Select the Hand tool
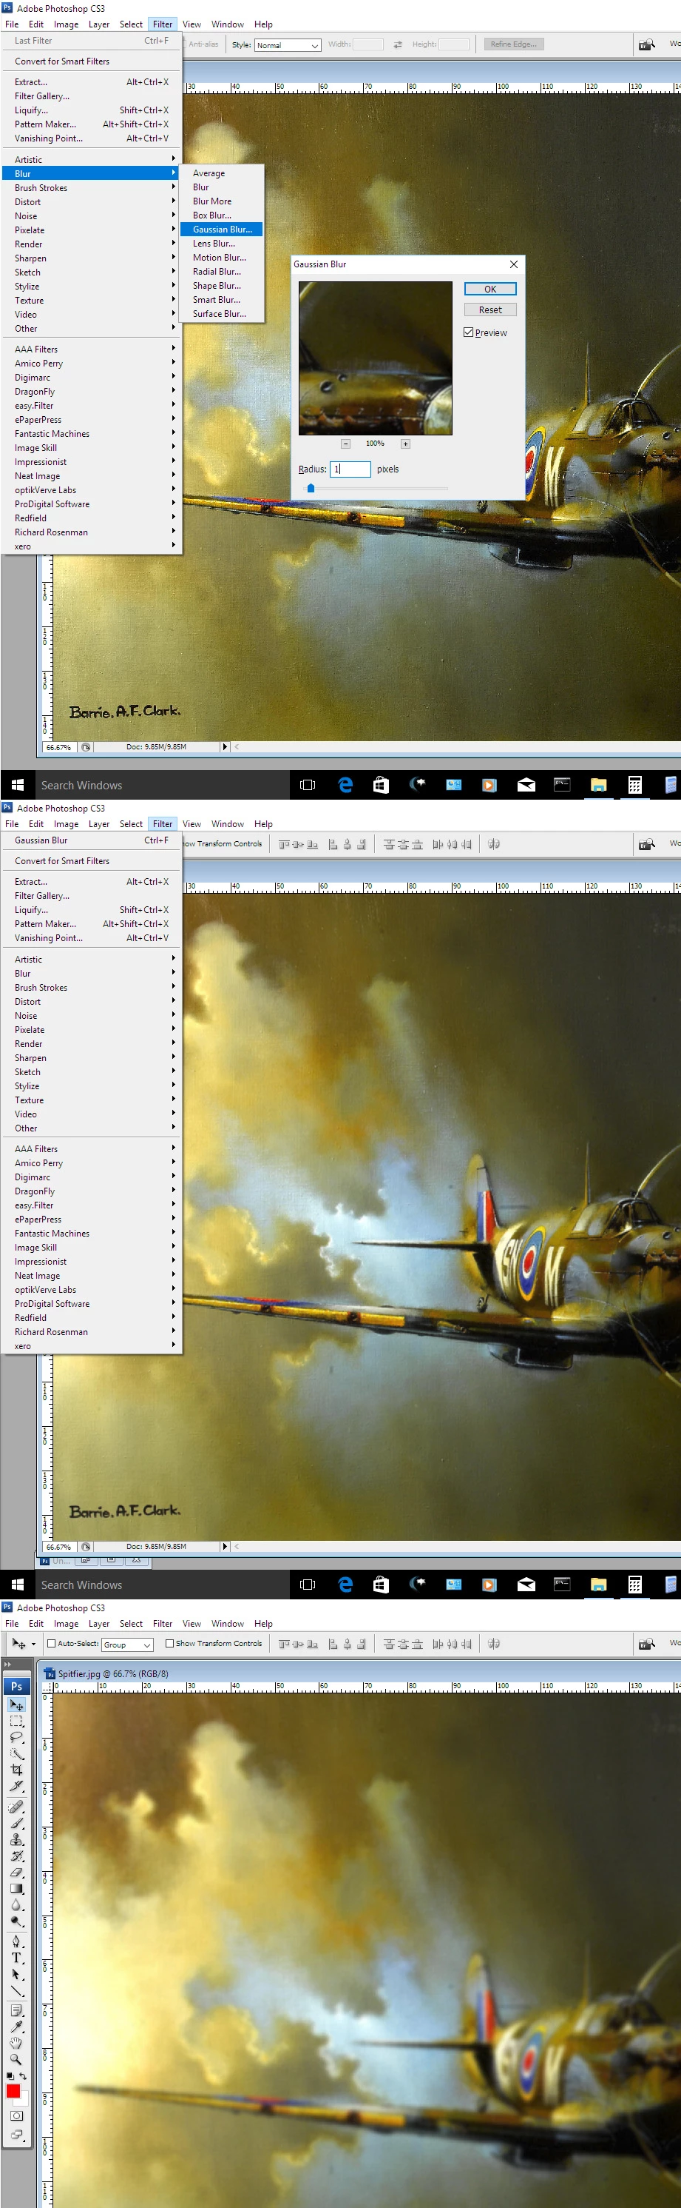This screenshot has height=2208, width=681. tap(16, 2044)
